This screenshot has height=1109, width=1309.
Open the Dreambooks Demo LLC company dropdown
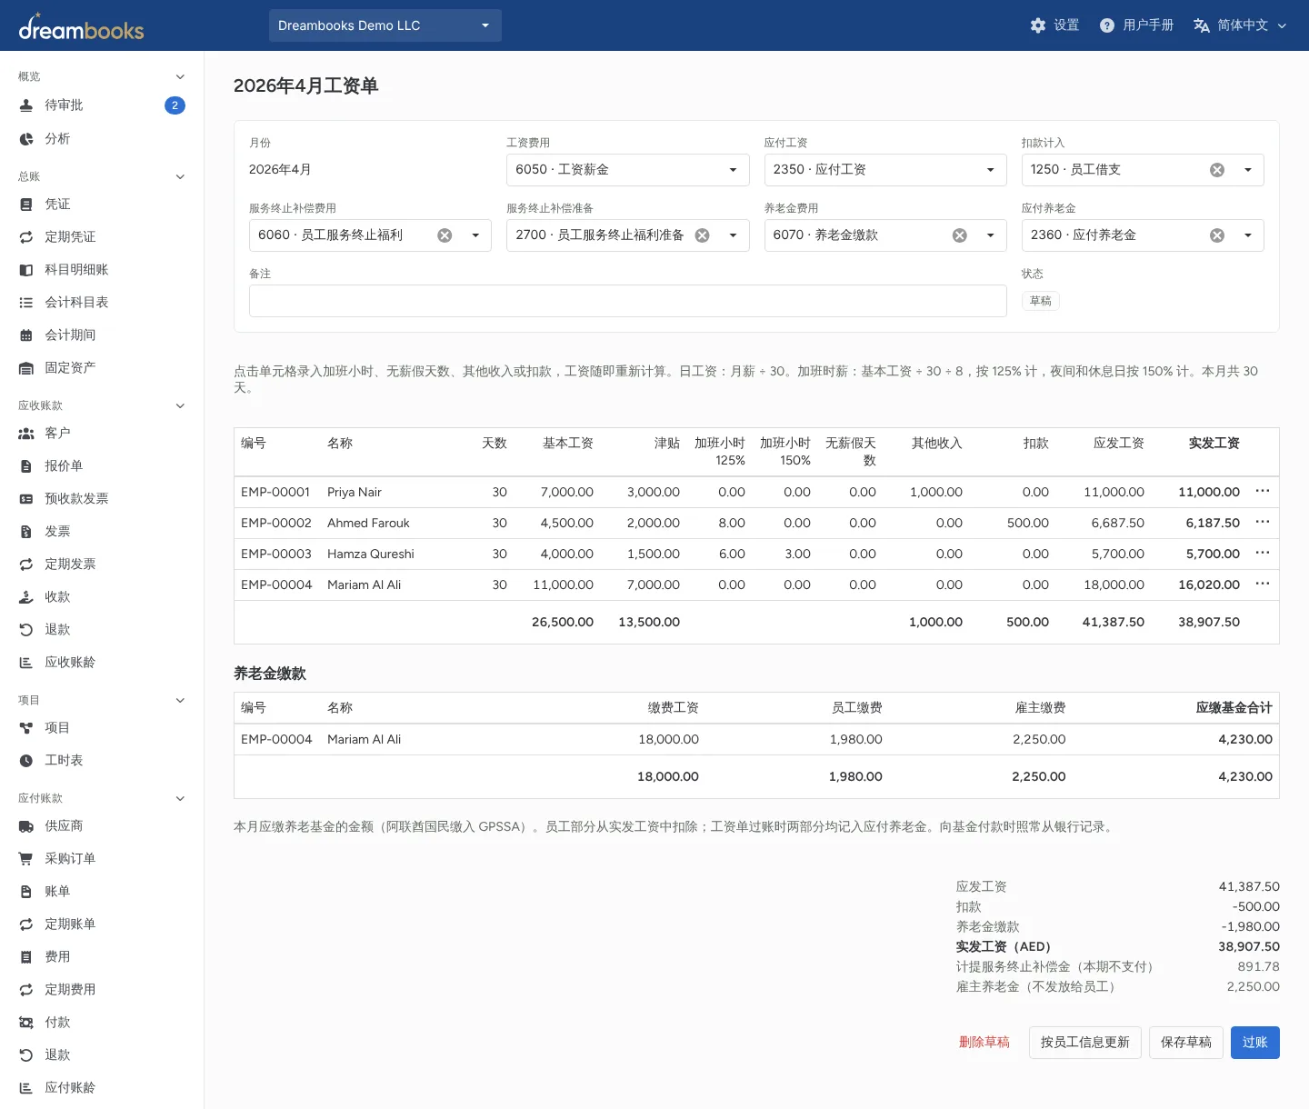(385, 25)
